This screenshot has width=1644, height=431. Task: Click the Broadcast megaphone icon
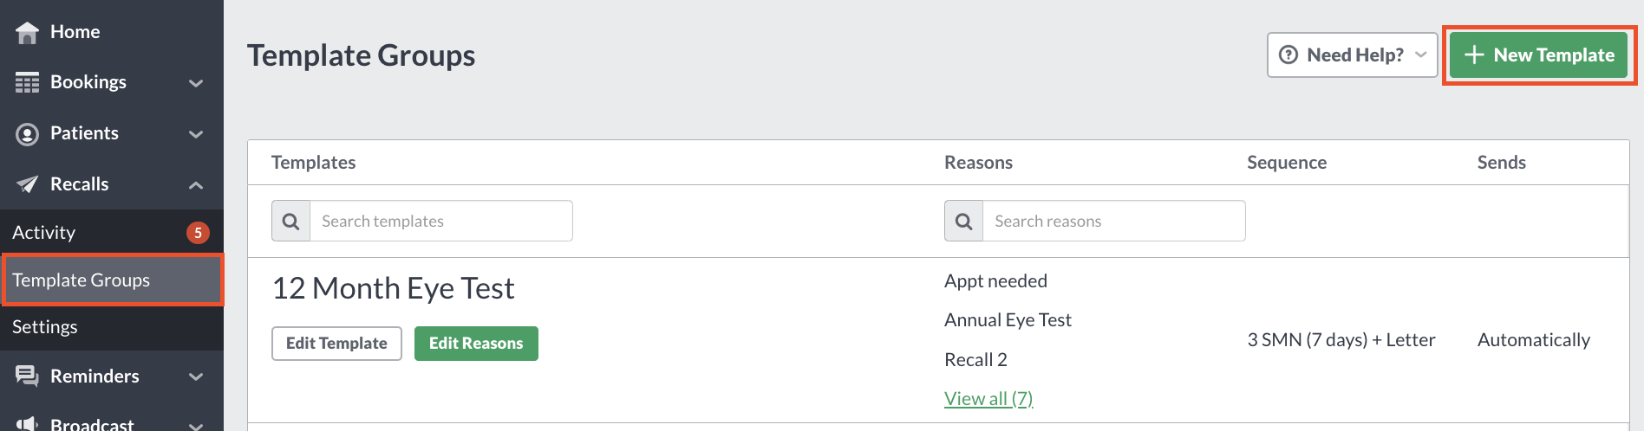27,423
